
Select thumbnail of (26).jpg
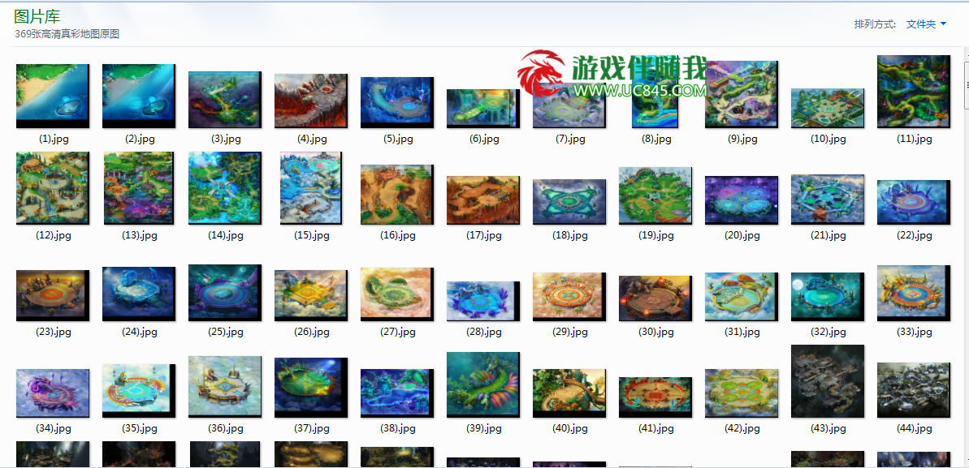point(311,296)
